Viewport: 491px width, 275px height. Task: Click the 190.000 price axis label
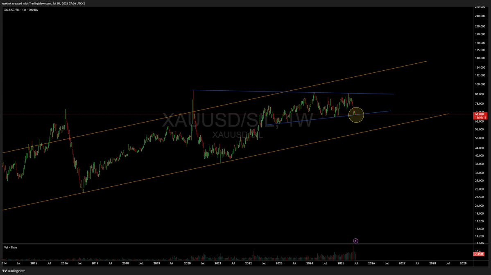pyautogui.click(x=480, y=34)
